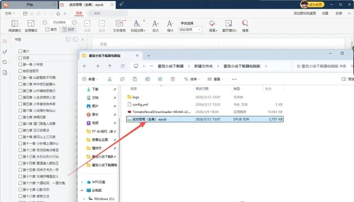Select single-page view
Screen dimensions: 354x202
pos(51,30)
